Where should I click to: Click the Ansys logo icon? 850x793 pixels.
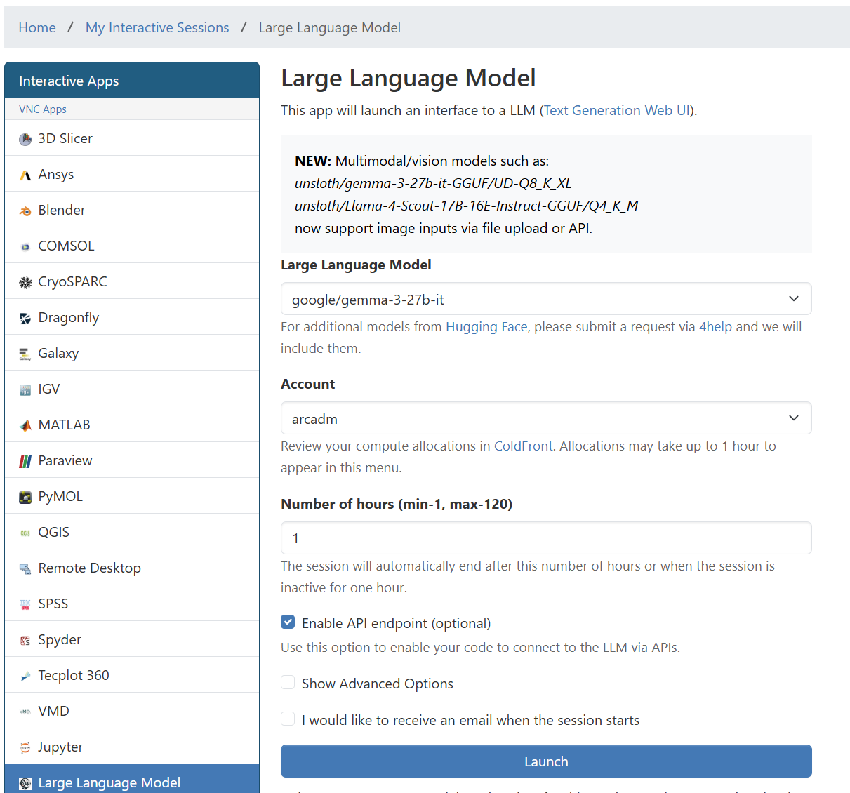pyautogui.click(x=25, y=175)
